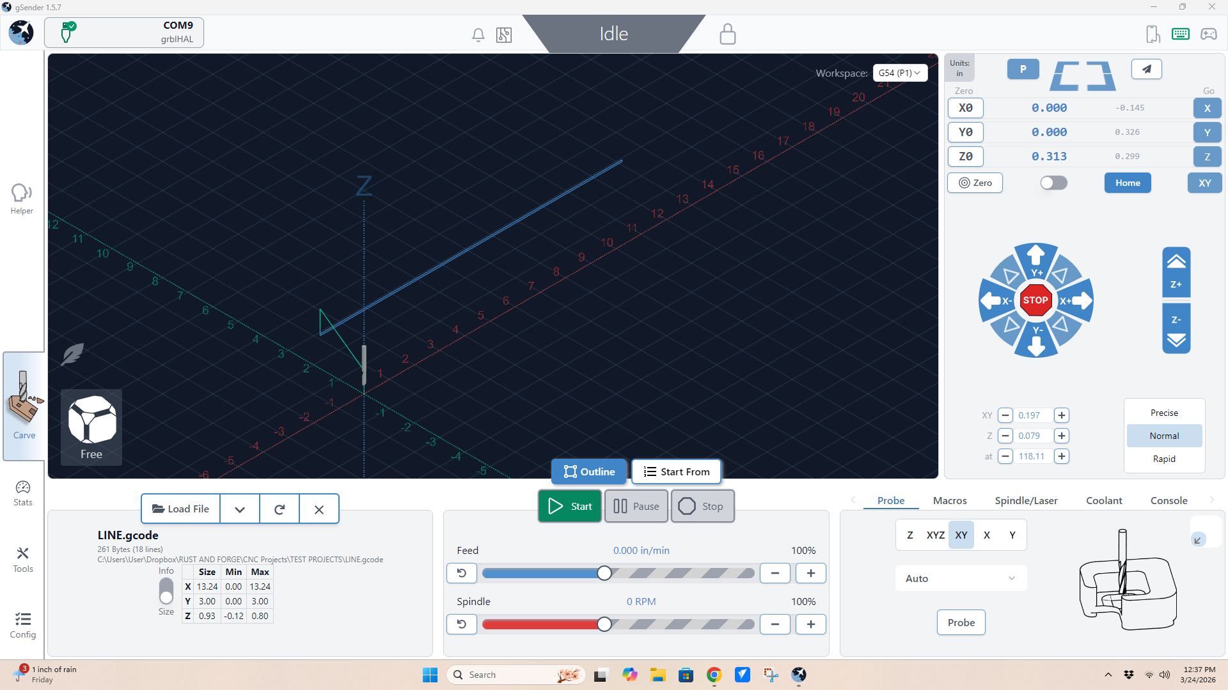Toggle the switch next to Home
This screenshot has width=1228, height=690.
click(x=1053, y=183)
